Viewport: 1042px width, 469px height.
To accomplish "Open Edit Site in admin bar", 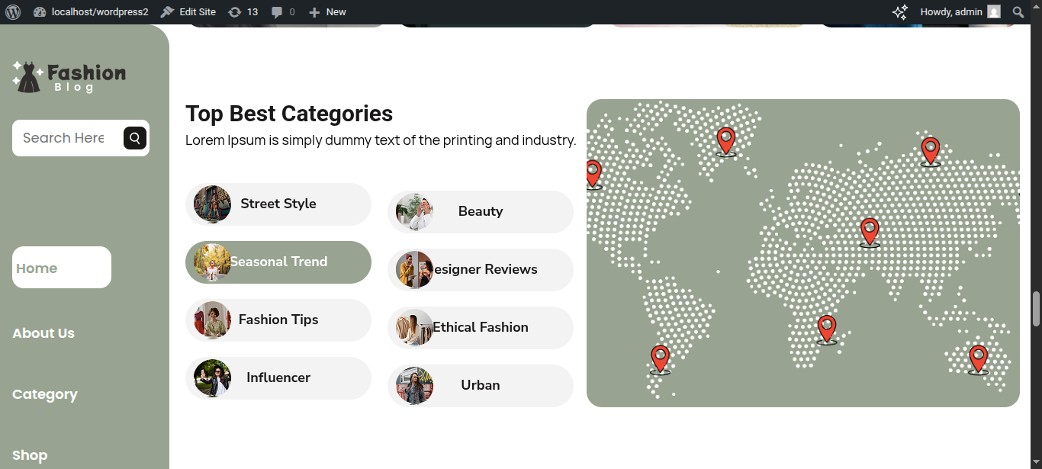I will [x=188, y=12].
